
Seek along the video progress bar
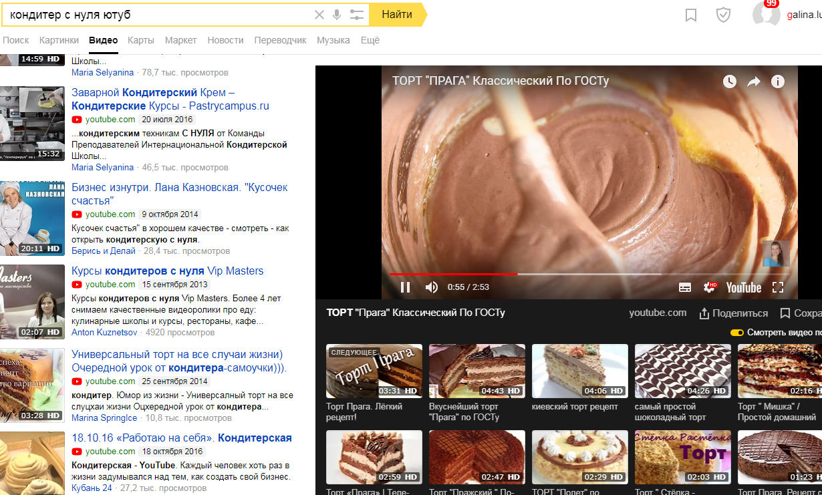click(x=589, y=274)
